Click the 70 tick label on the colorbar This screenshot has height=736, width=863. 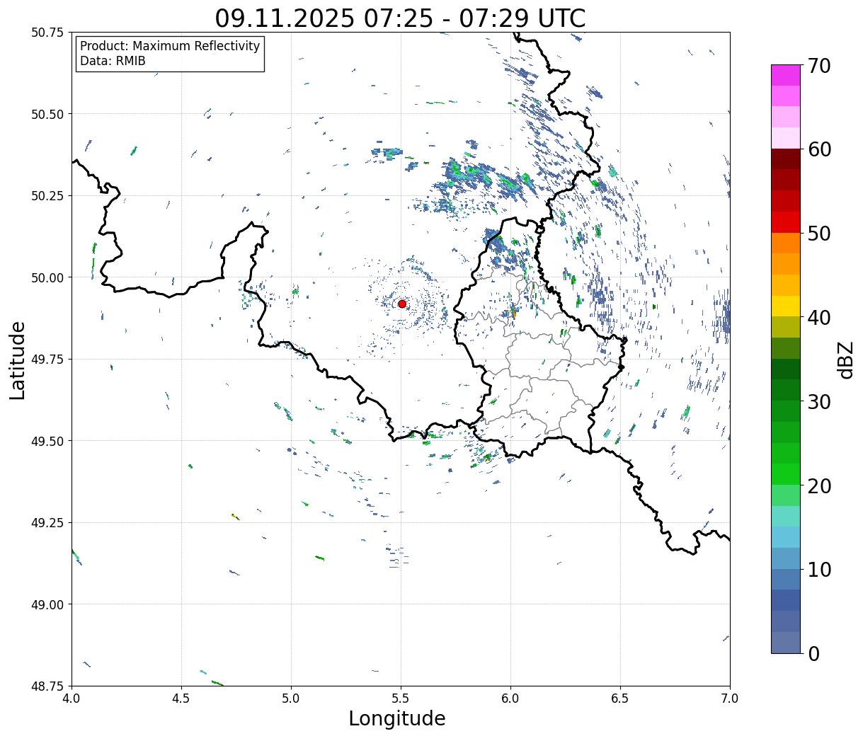point(818,66)
